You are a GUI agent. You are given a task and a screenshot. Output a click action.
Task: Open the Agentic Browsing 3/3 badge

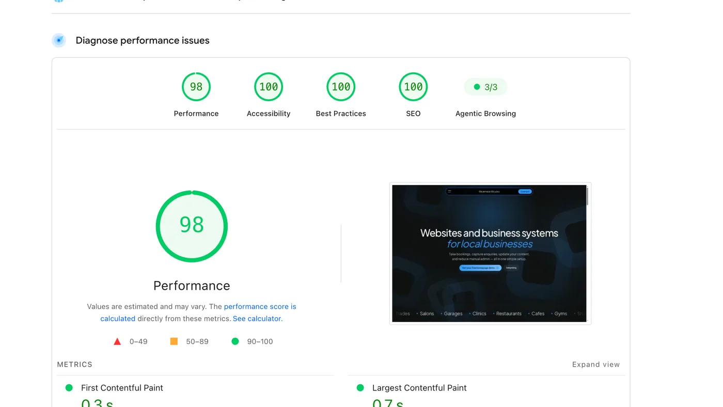(x=485, y=87)
